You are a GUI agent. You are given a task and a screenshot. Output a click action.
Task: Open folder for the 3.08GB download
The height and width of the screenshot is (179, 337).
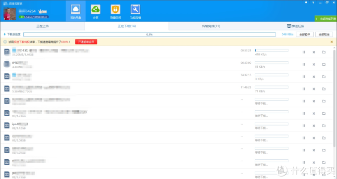click(x=324, y=138)
